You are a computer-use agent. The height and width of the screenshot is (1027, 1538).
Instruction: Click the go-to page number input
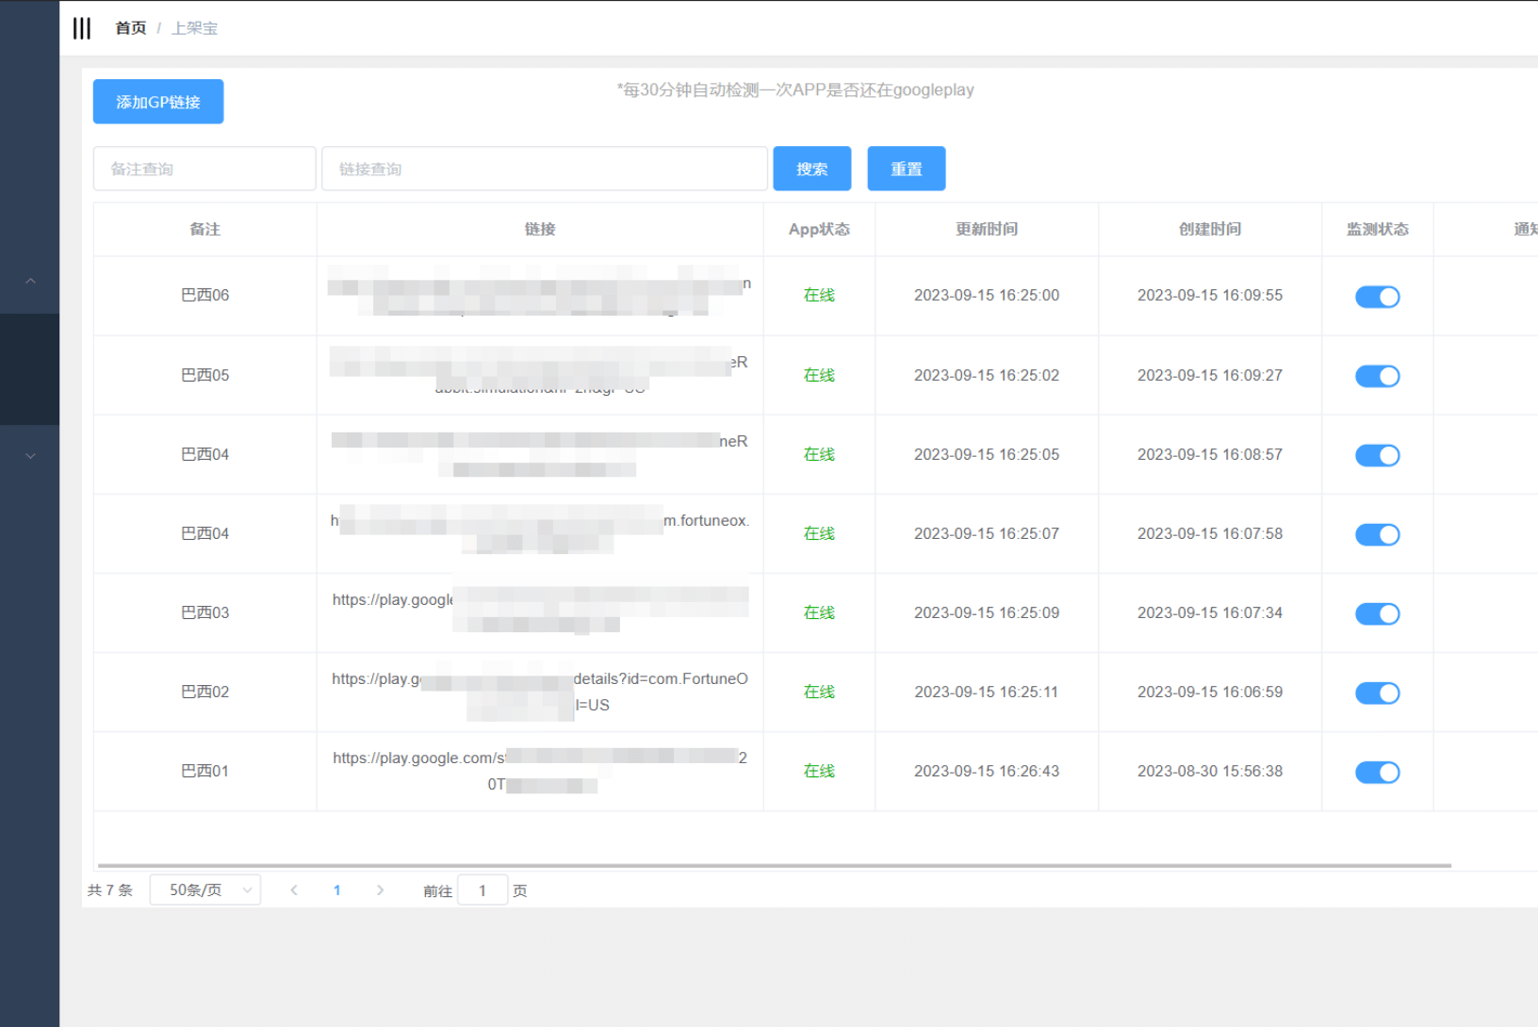[x=483, y=890]
